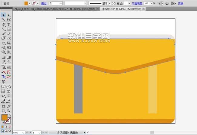Open the 基本 stroke profile dropdown

point(109,4)
